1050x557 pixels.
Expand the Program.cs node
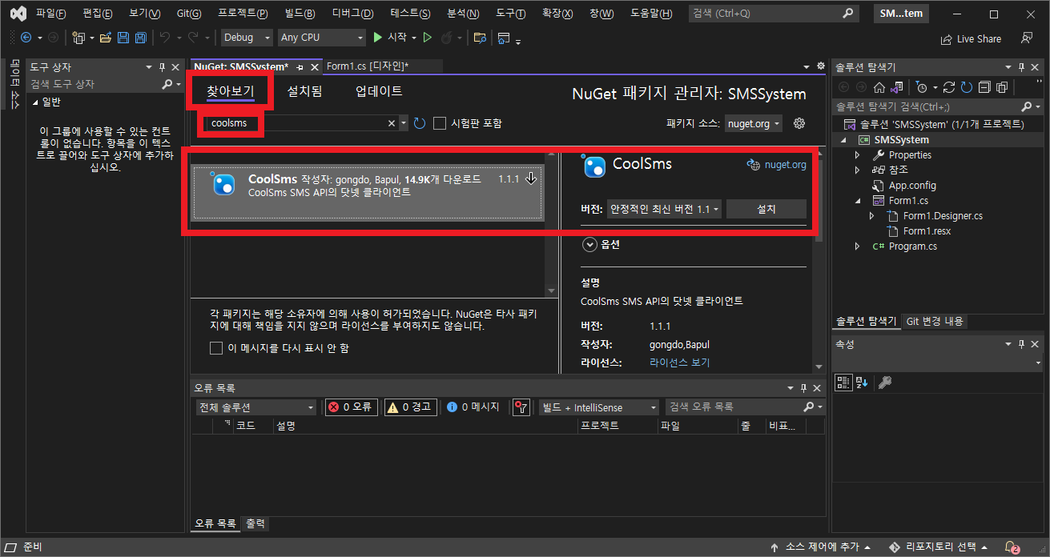pos(857,246)
